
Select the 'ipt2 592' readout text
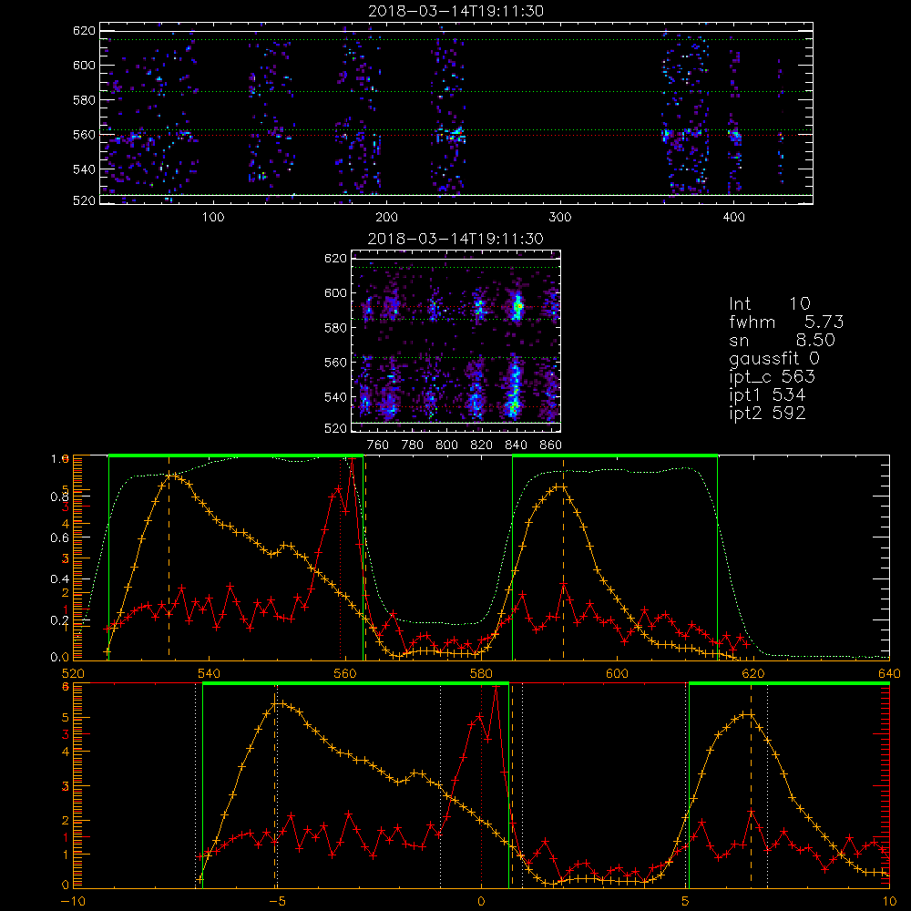pyautogui.click(x=767, y=413)
